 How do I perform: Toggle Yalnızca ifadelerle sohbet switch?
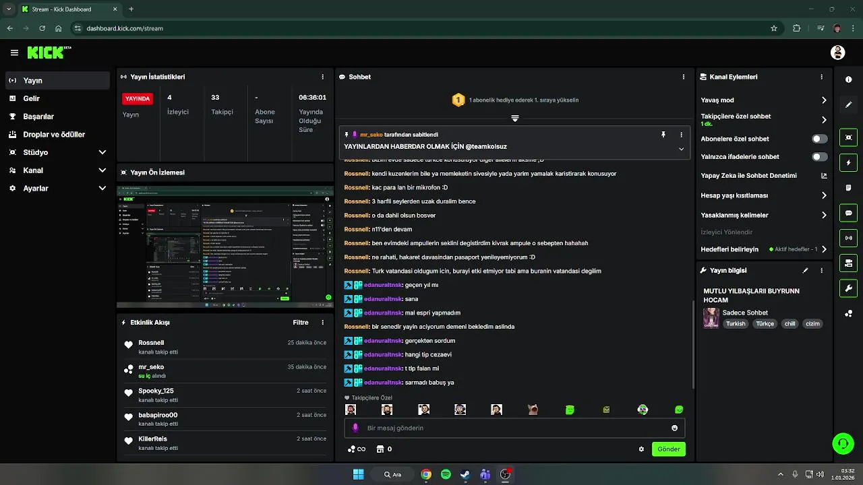coord(819,157)
